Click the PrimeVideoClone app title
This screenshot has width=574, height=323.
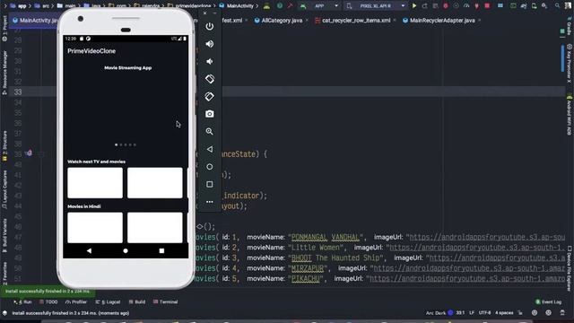tap(91, 51)
